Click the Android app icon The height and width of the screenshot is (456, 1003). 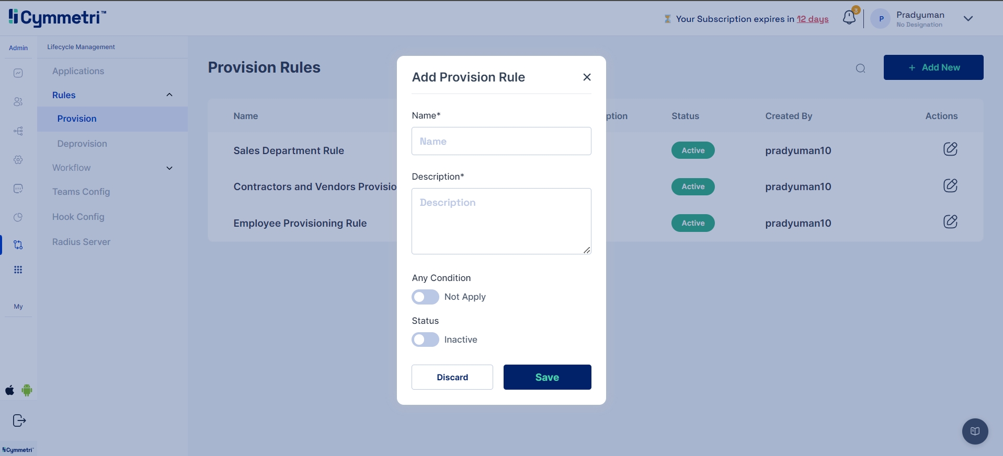pos(27,390)
